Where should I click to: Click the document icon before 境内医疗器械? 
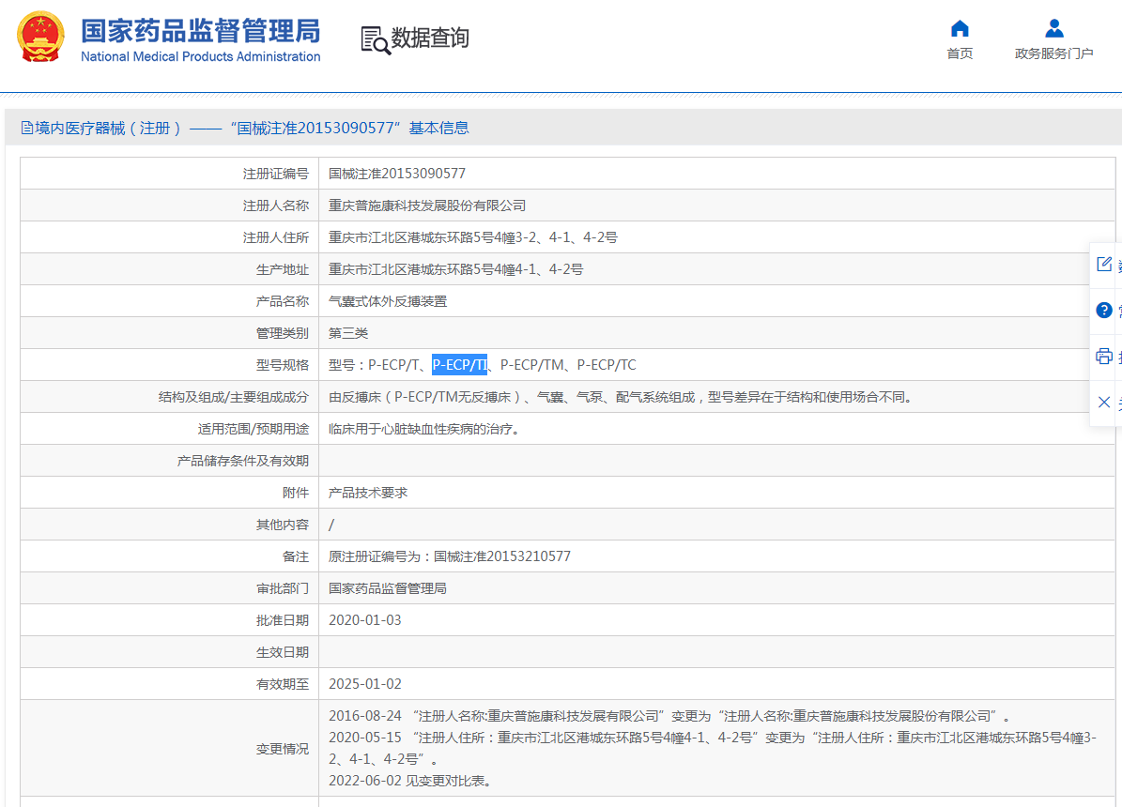27,128
